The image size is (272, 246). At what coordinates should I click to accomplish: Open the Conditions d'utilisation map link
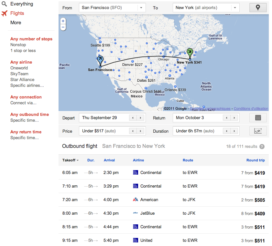251,108
